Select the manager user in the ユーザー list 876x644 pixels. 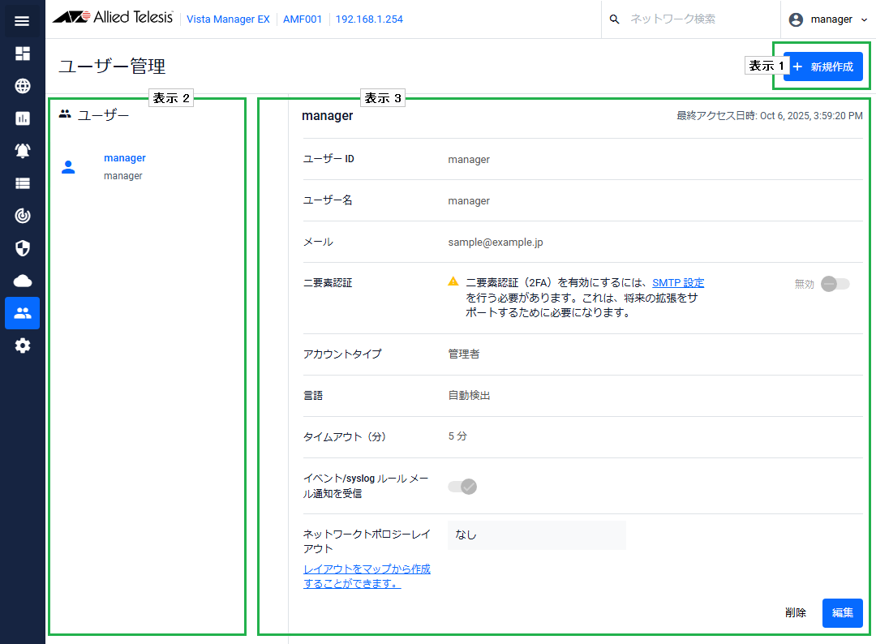[125, 157]
